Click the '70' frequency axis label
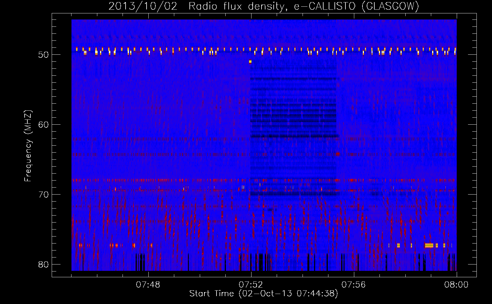Image resolution: width=492 pixels, height=304 pixels. coord(43,195)
